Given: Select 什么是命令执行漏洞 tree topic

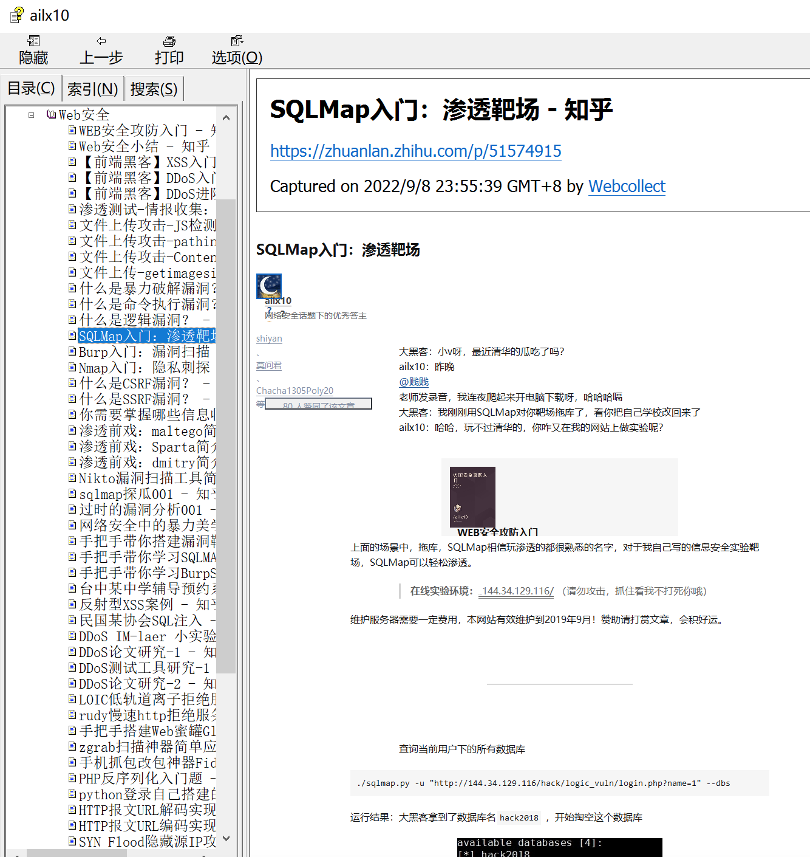Looking at the screenshot, I should pos(146,304).
